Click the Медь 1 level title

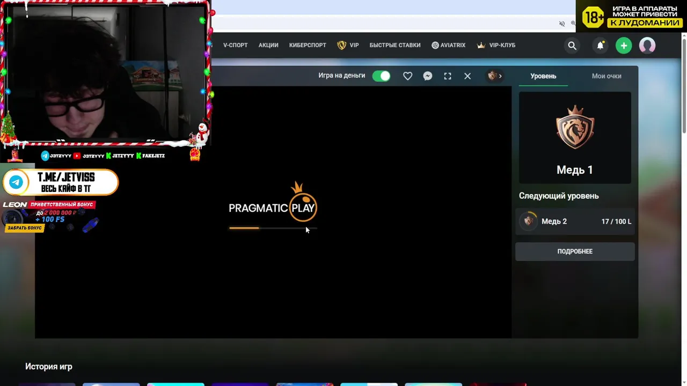tap(575, 170)
